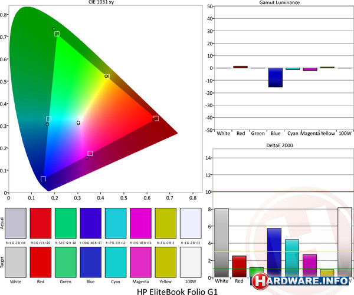Image resolution: width=354 pixels, height=295 pixels.
Task: Click the Red bar in DeltaE 2000
Action: [x=239, y=266]
